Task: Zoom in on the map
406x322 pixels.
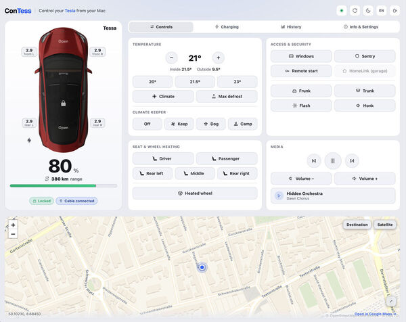Action: click(x=13, y=225)
